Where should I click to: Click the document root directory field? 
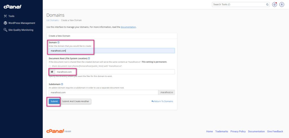[115, 72]
